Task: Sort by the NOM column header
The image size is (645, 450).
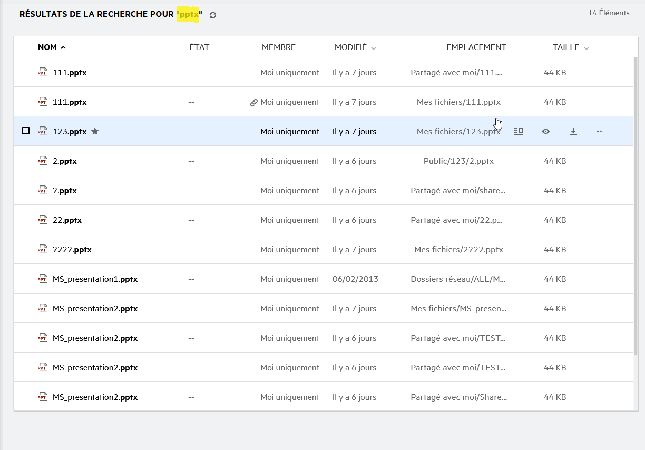Action: (47, 47)
